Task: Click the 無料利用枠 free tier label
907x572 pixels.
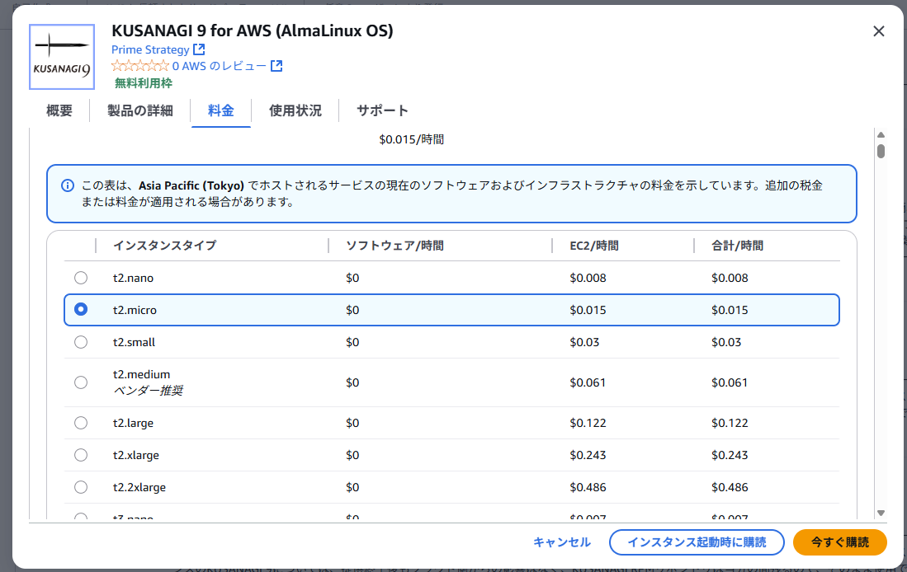Action: click(144, 83)
